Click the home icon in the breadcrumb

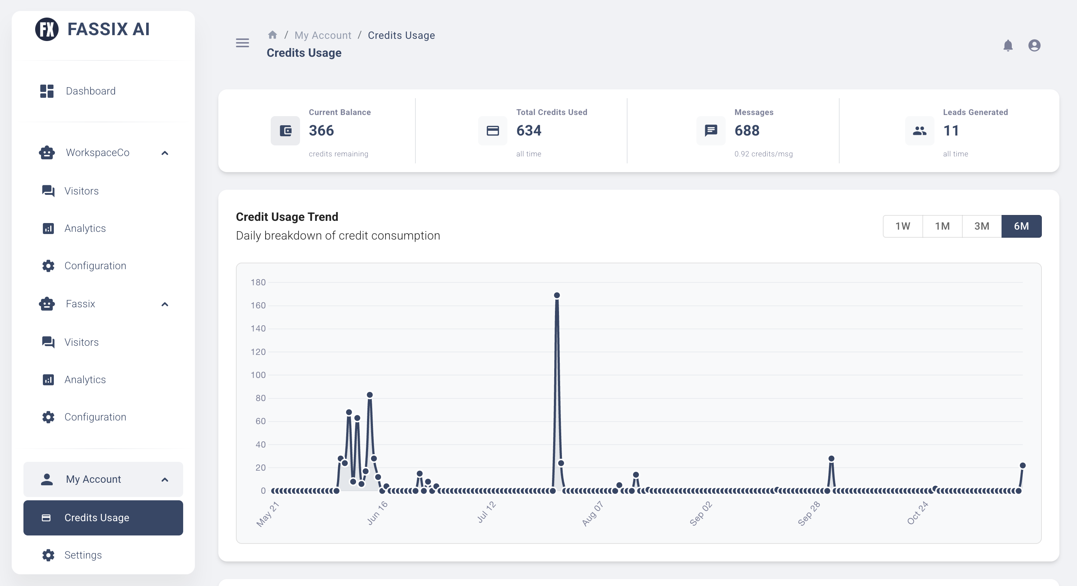[x=273, y=35]
